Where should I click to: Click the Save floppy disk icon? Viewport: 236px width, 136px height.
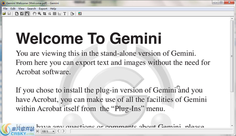pyautogui.click(x=9, y=14)
